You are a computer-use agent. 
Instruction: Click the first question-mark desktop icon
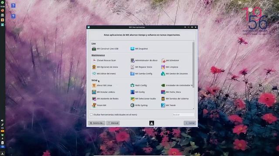13,6
